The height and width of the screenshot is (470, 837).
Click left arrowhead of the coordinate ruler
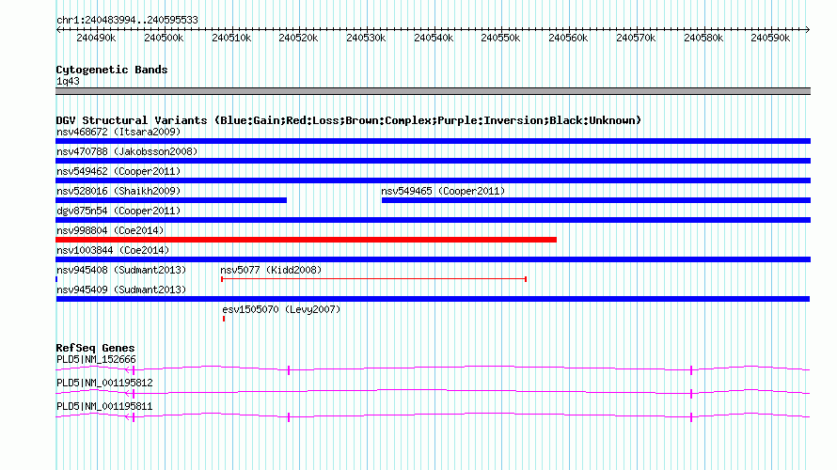[x=58, y=30]
